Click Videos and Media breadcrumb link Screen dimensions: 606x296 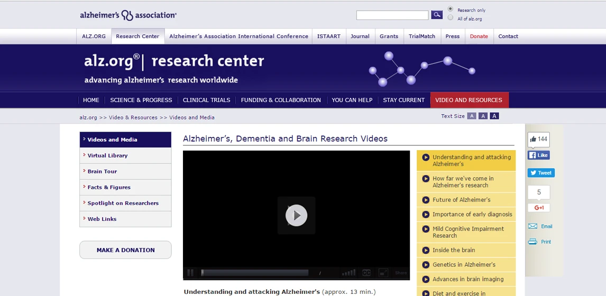coord(192,117)
